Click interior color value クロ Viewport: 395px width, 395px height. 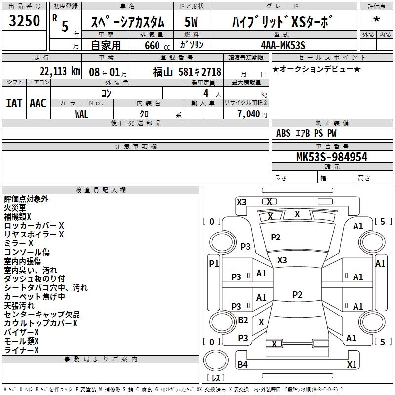[x=144, y=114]
